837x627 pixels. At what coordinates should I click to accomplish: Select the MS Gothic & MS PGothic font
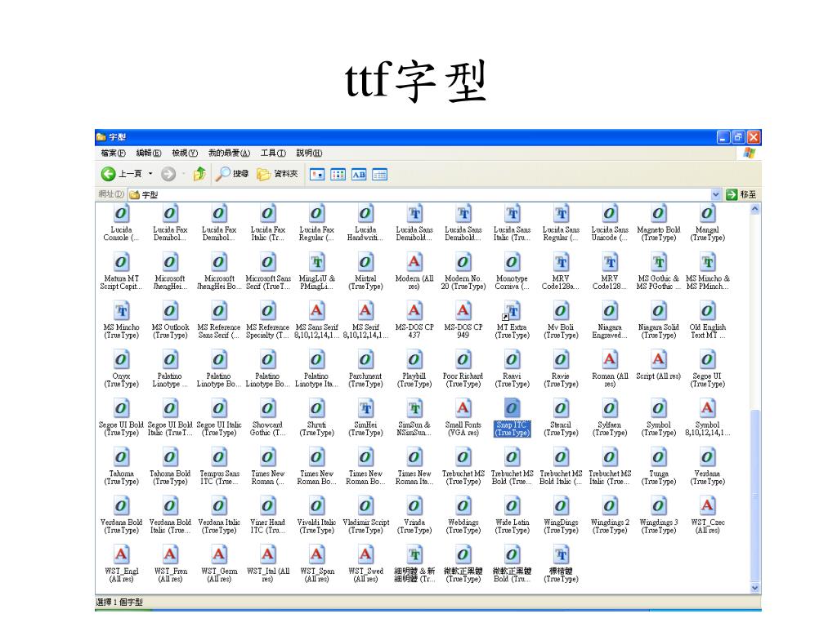(x=658, y=262)
